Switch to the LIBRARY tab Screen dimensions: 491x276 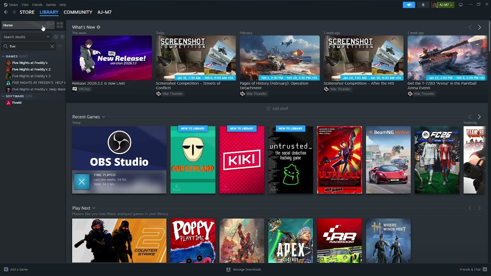(x=49, y=12)
